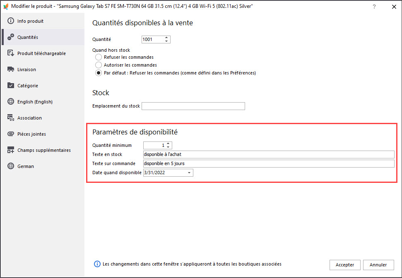Decrease Quantité minimum with down arrow
This screenshot has height=278, width=402.
[168, 147]
